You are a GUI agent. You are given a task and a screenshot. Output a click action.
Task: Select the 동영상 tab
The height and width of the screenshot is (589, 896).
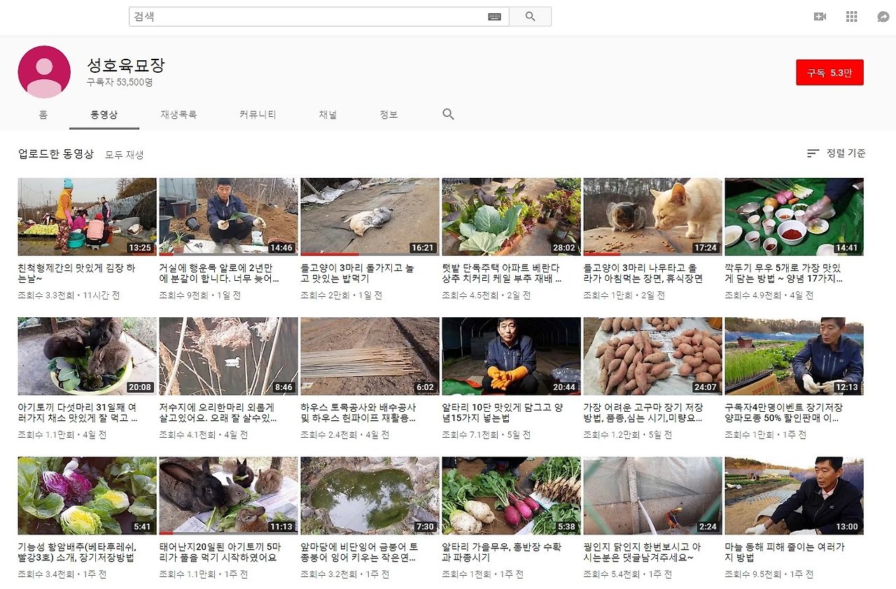[x=104, y=115]
